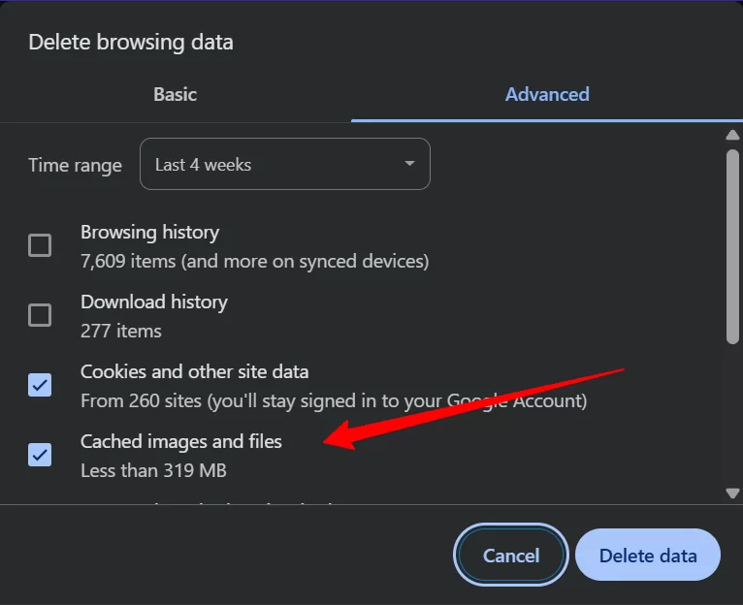This screenshot has width=743, height=605.
Task: Click the Delete browsing data title
Action: (131, 42)
